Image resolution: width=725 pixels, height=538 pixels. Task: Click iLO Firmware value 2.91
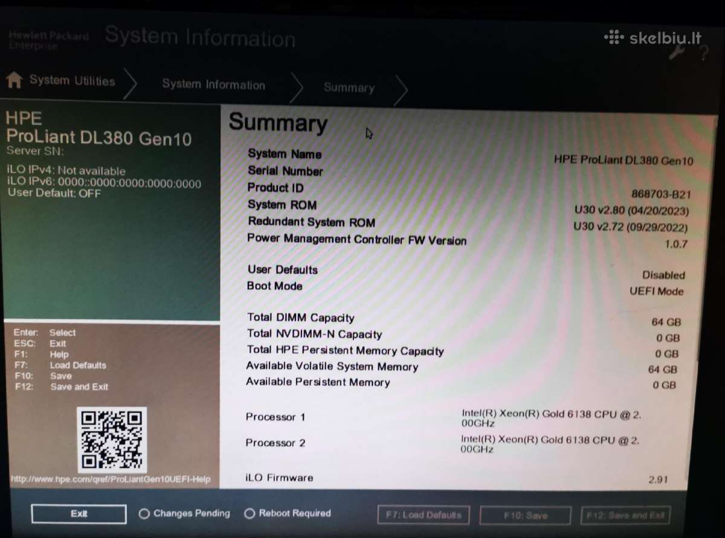coord(658,480)
